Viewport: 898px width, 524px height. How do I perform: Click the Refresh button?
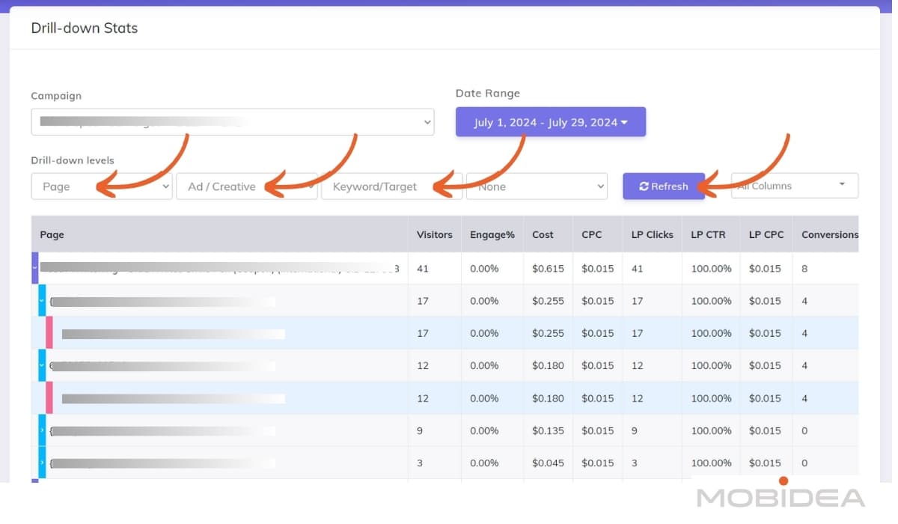coord(663,186)
